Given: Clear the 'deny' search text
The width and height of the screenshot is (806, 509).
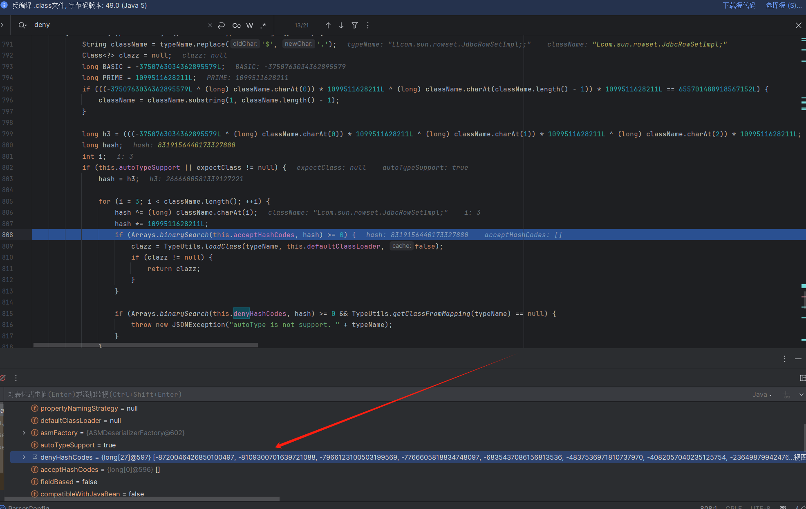Looking at the screenshot, I should pos(210,25).
